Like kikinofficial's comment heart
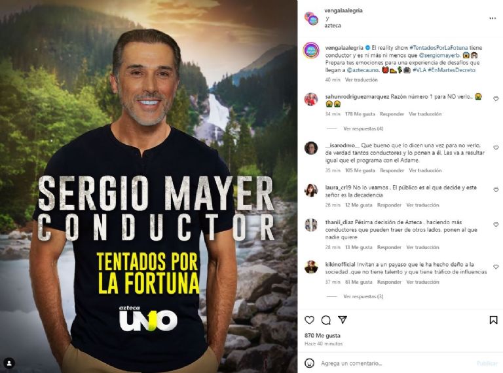 (496, 267)
